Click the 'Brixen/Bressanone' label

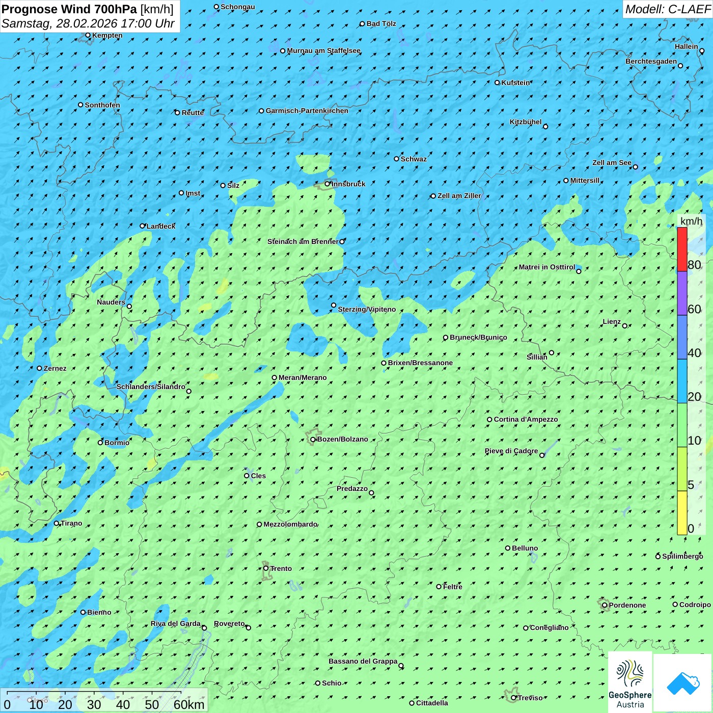[x=420, y=363]
